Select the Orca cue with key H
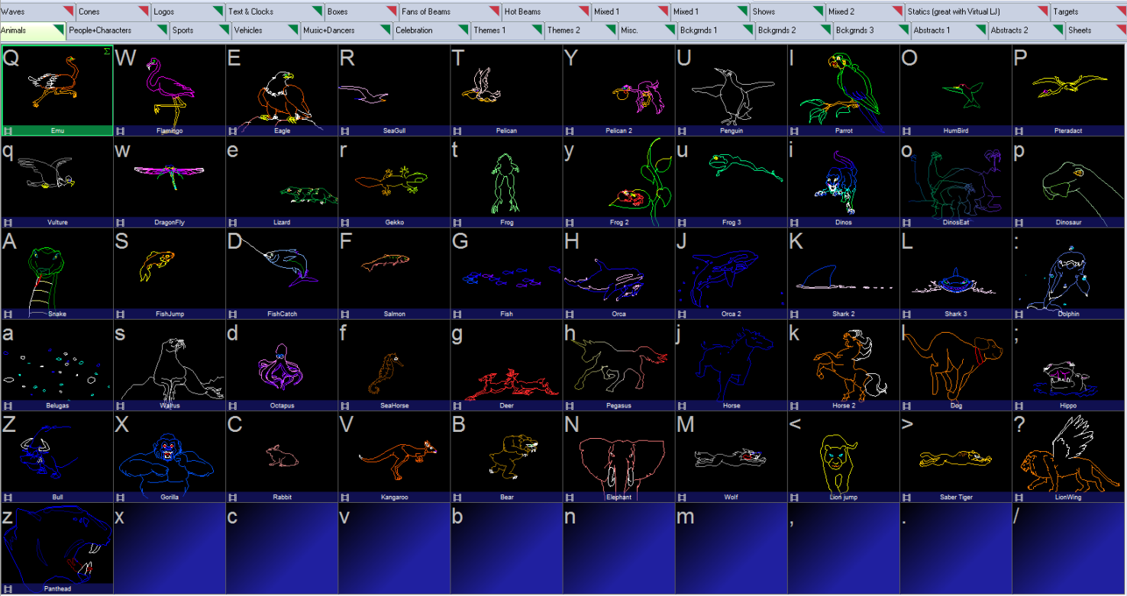Screen dimensions: 1127x596 tap(618, 271)
